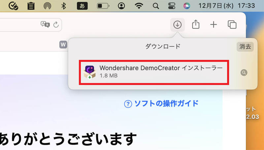
Task: Click date and time 12月7日 17:33
Action: (227, 6)
